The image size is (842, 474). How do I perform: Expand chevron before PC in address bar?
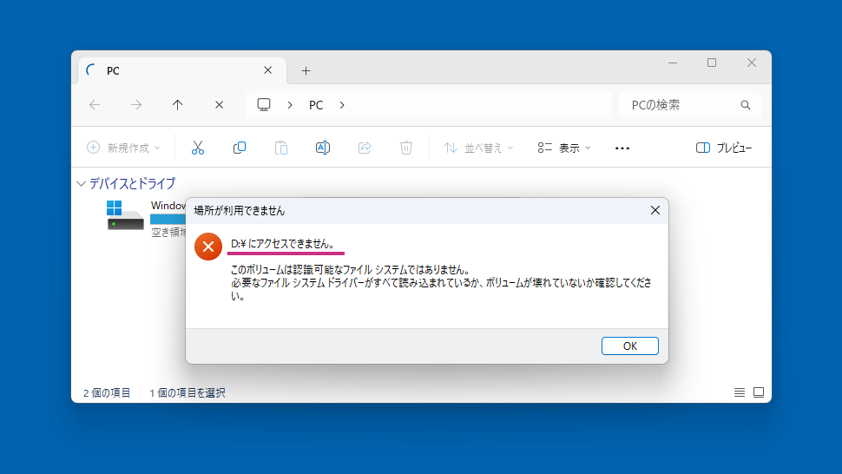pos(290,105)
